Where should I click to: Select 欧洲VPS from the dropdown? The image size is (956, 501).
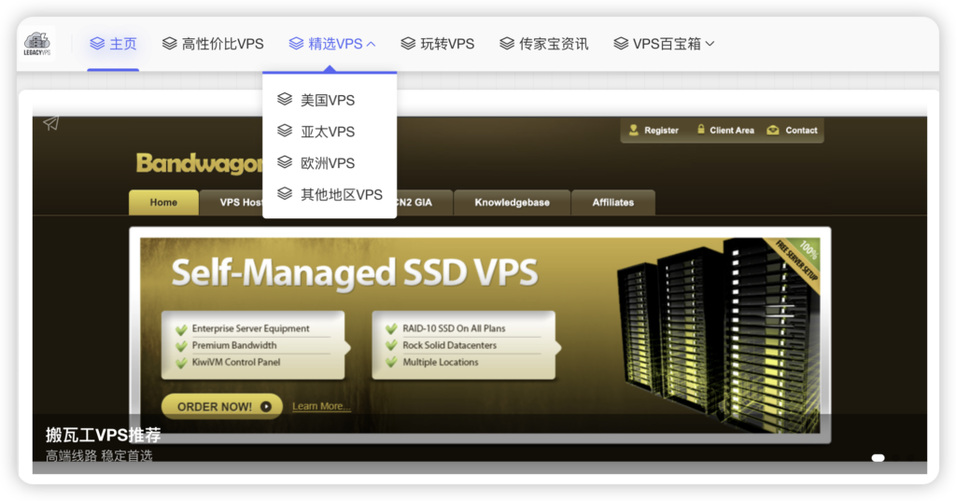click(330, 162)
